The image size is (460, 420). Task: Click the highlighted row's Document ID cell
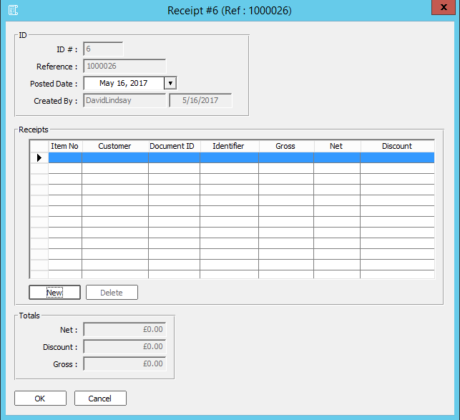click(x=175, y=157)
